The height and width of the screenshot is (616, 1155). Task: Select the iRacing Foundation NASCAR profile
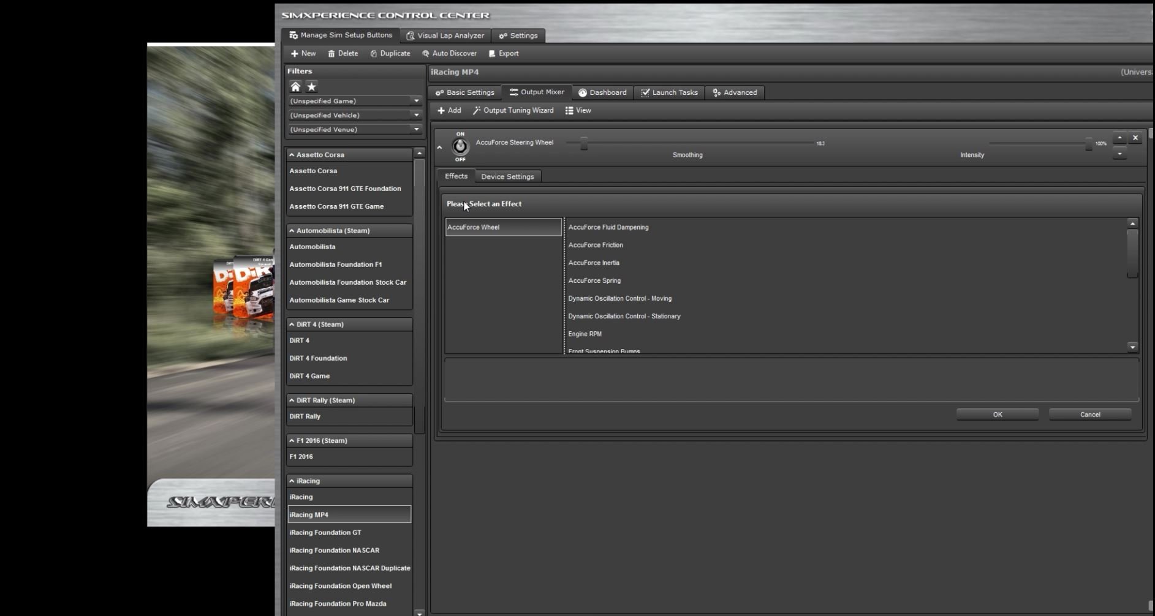click(335, 550)
